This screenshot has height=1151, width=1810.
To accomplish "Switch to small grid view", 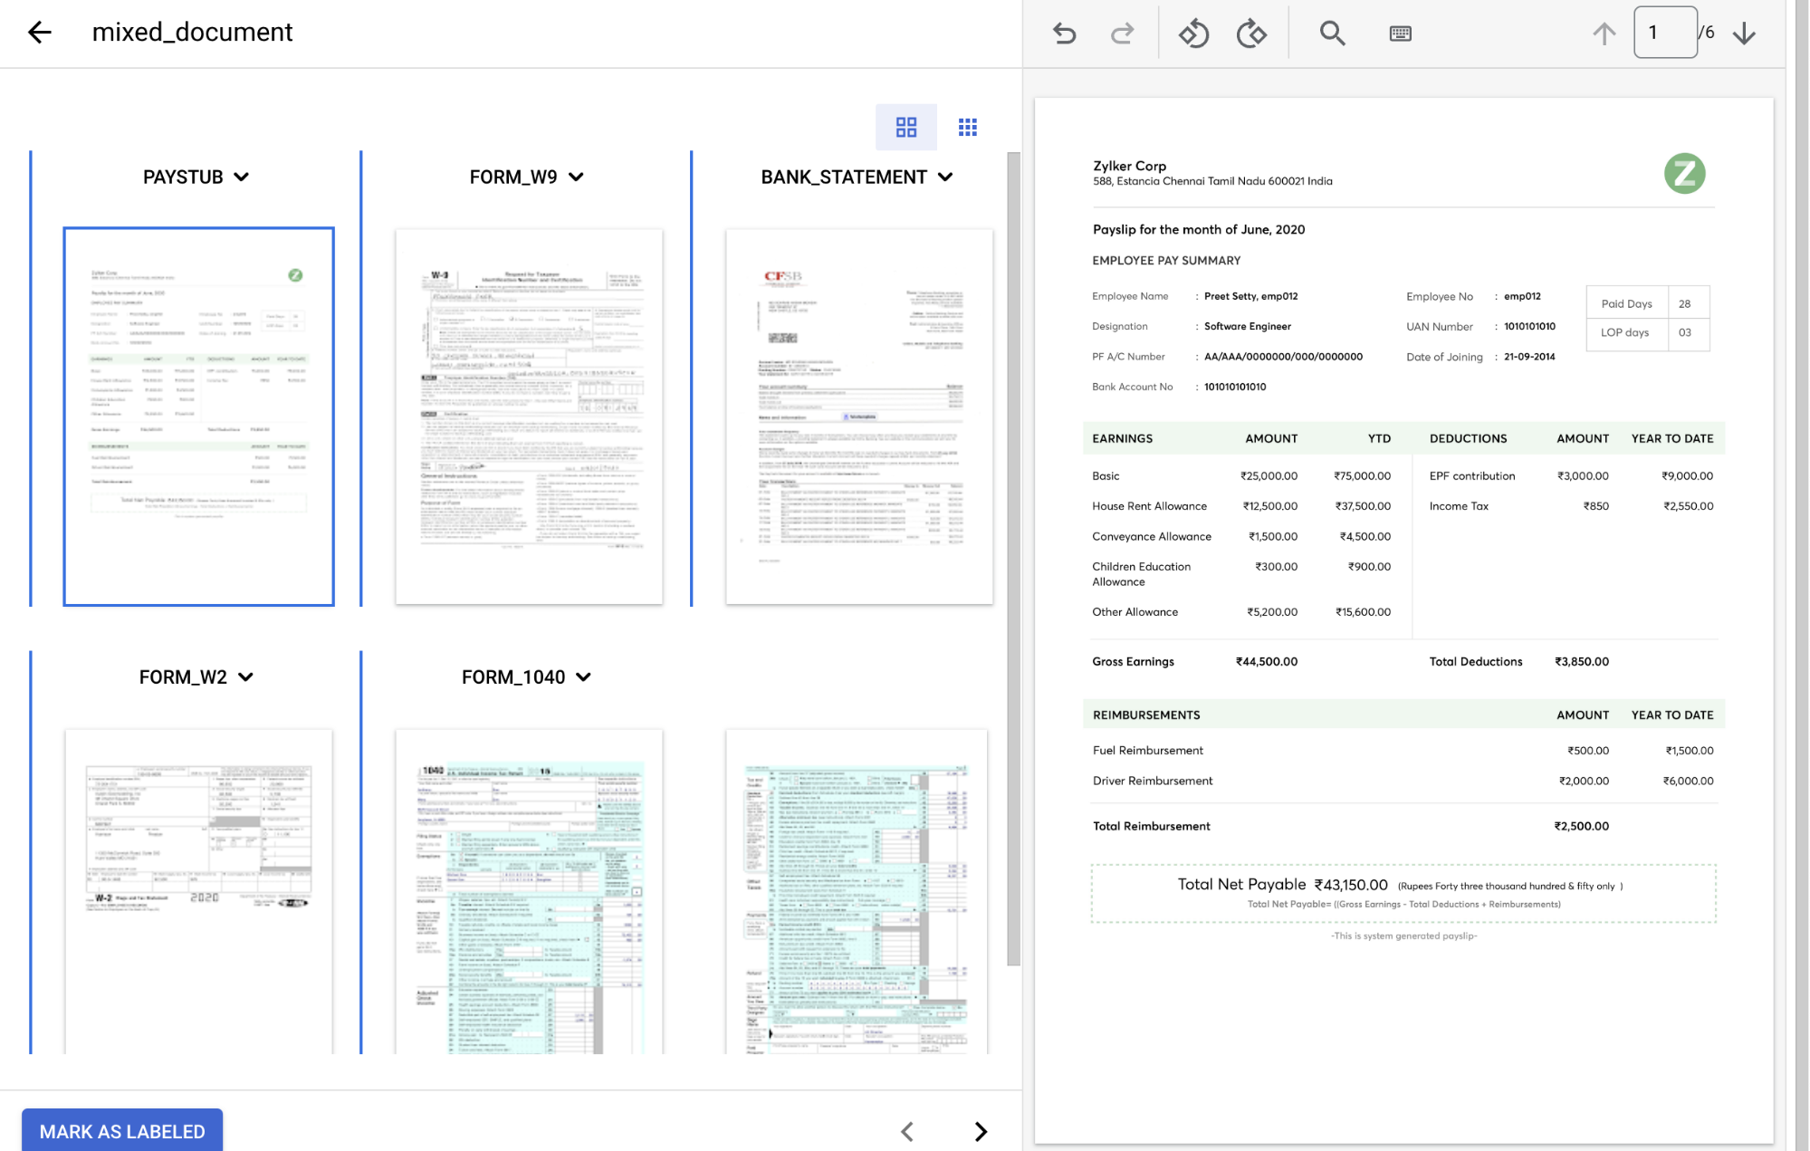I will pyautogui.click(x=967, y=127).
